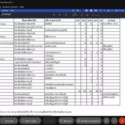Viewport: 125px width, 125px height.
Task: Open the more options ellipsis button
Action: [114, 121]
